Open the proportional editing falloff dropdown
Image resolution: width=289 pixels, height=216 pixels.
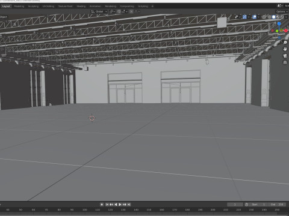click(137, 11)
